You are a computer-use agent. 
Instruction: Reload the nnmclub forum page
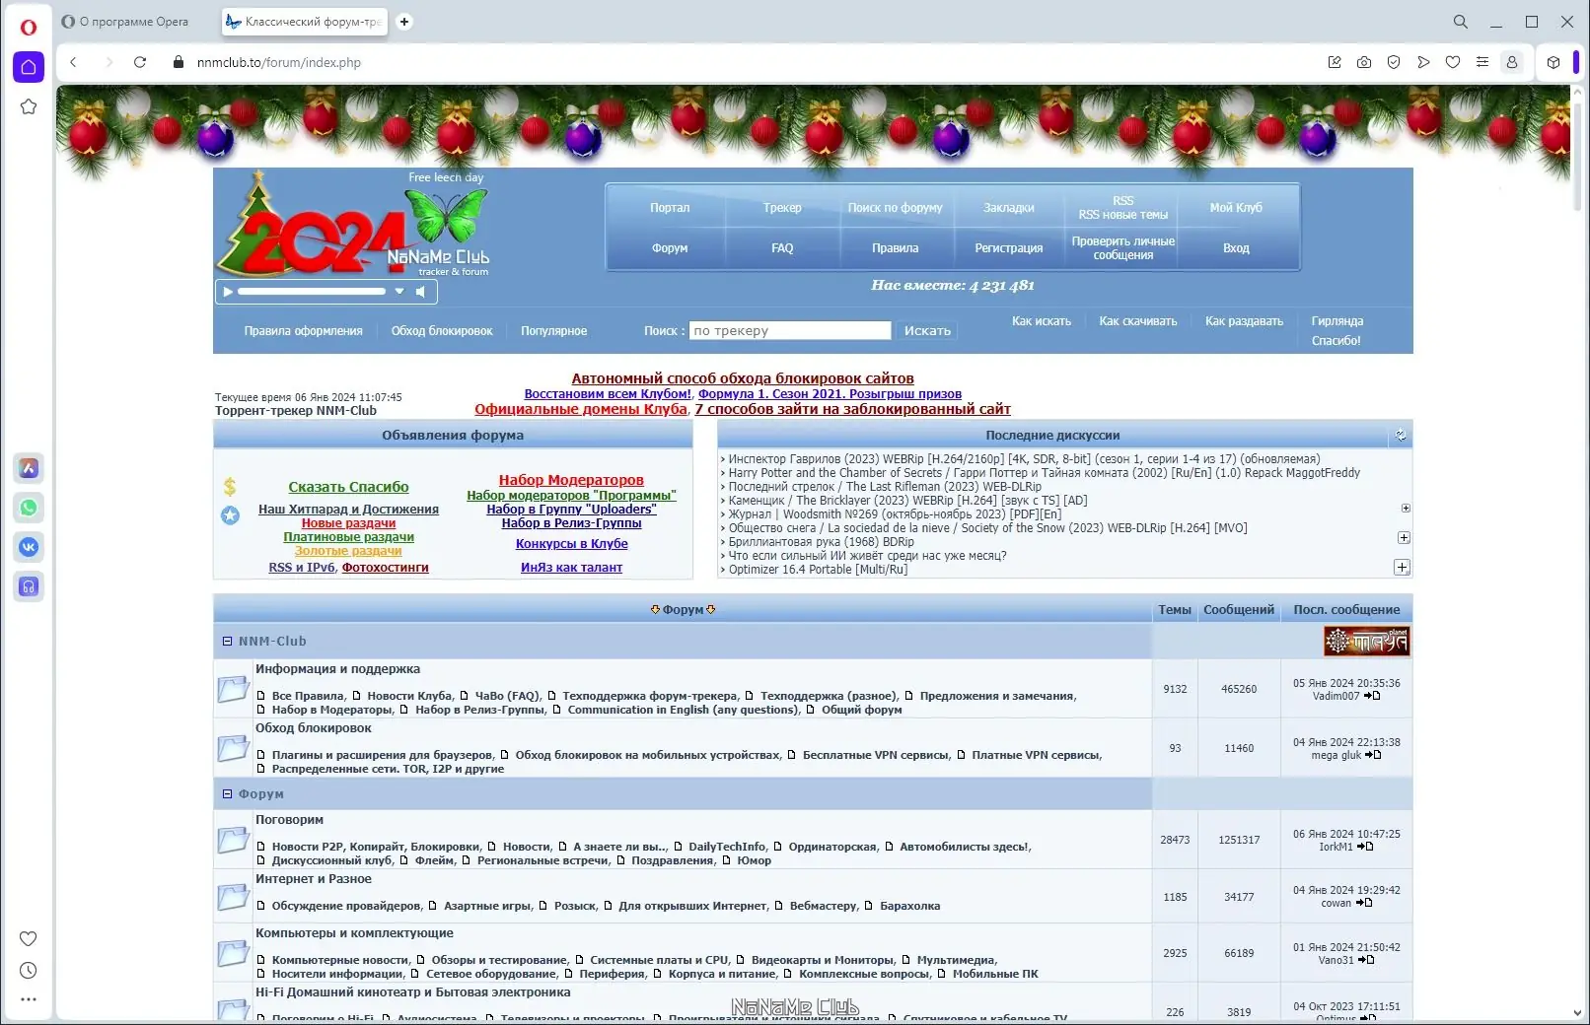(140, 62)
